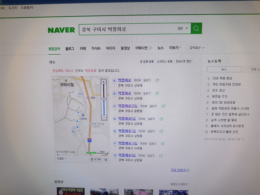The image size is (260, 195).
Task: Open result B 박정희로 link
Action: pos(124,93)
